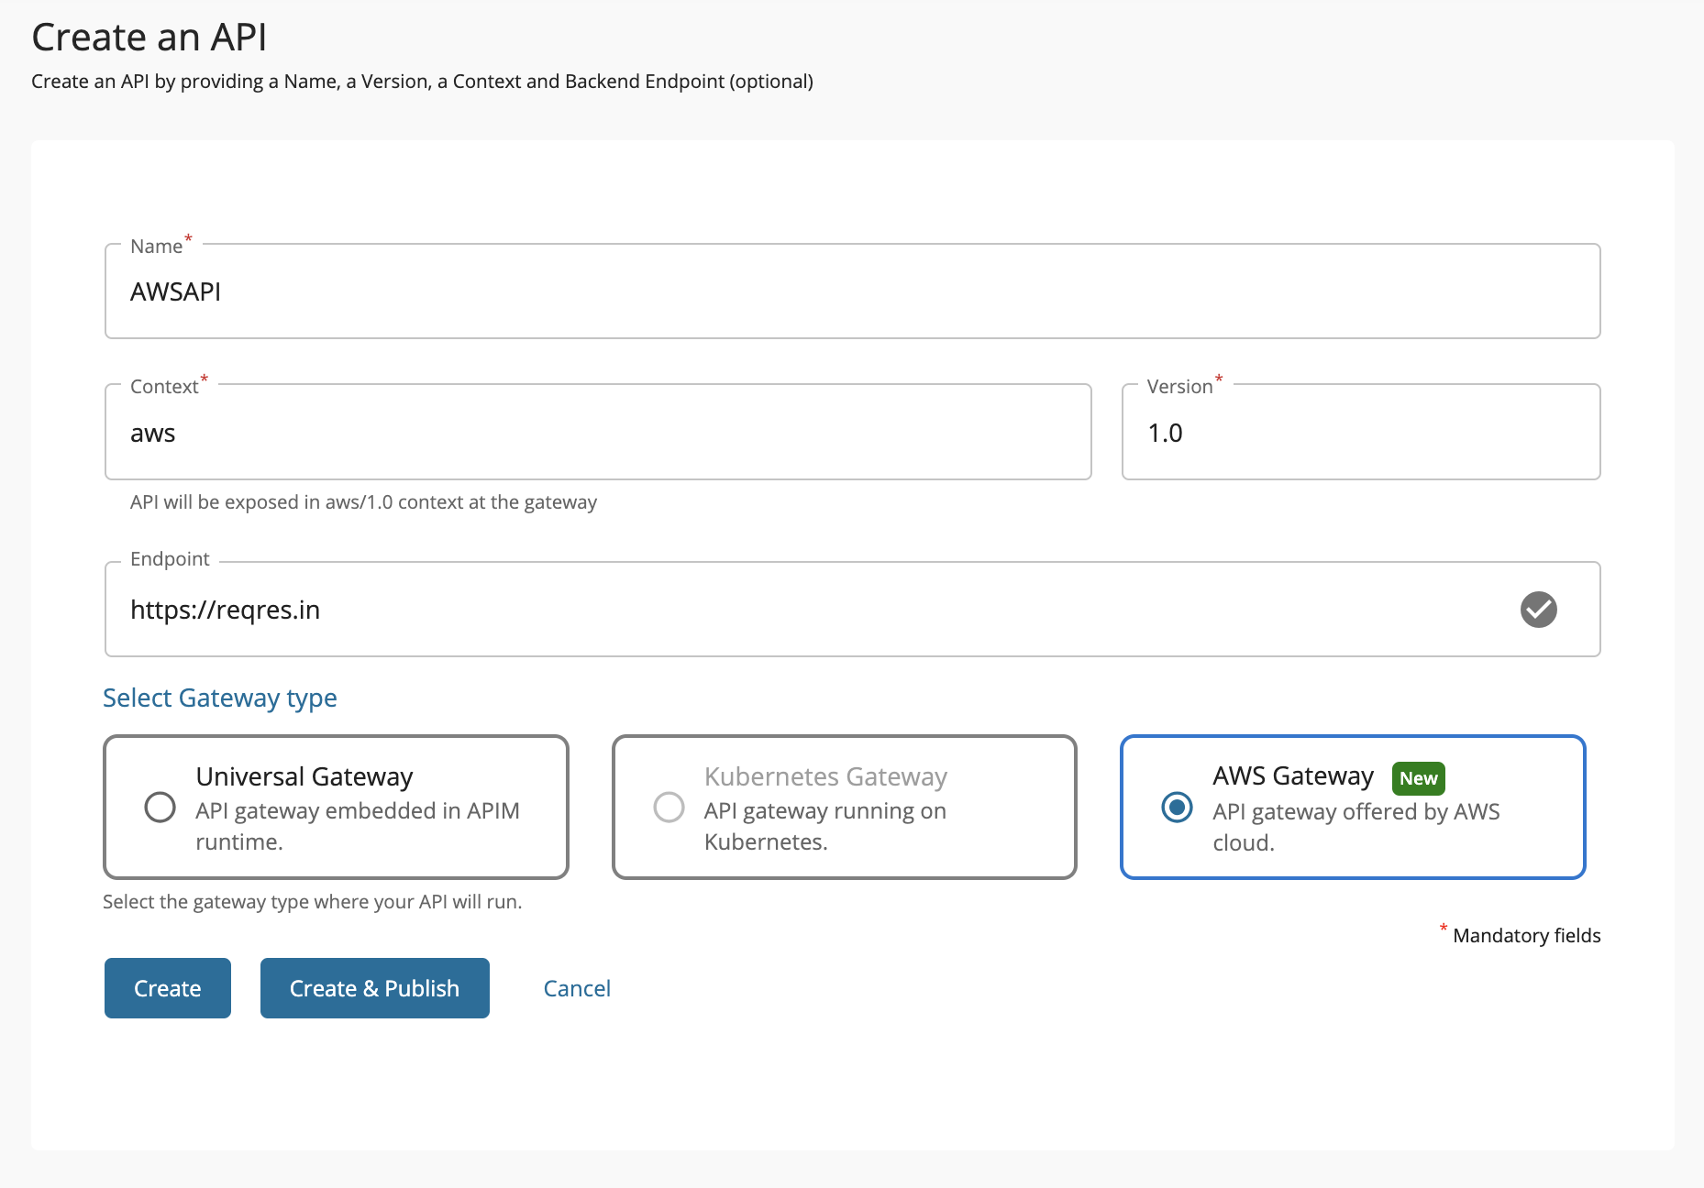Focus the Version field containing 1.0
Viewport: 1704px width, 1188px height.
pyautogui.click(x=1361, y=432)
